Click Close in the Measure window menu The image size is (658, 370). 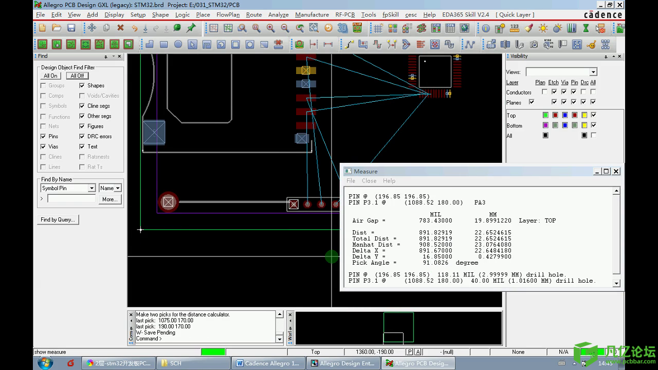click(x=369, y=181)
